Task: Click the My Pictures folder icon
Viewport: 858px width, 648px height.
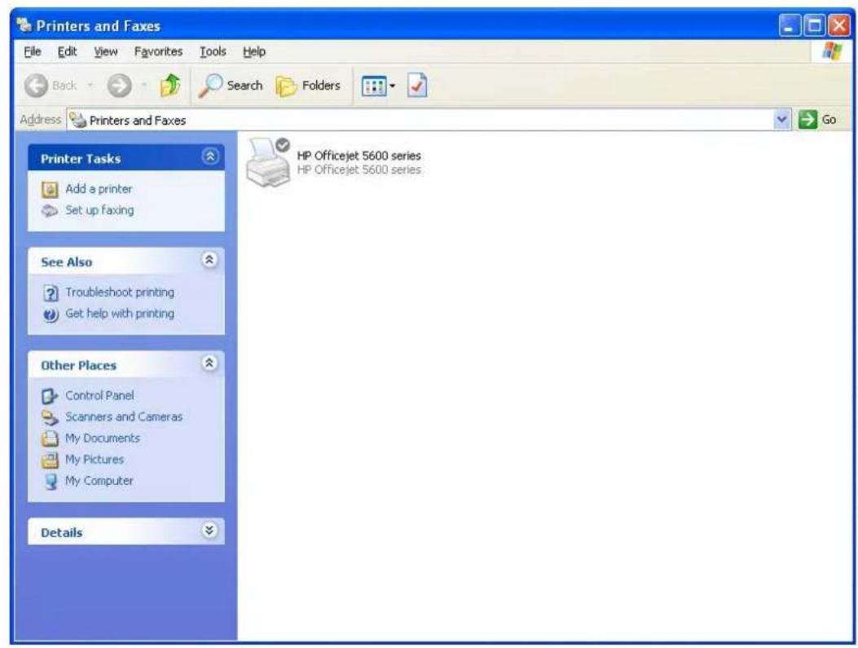Action: (50, 461)
